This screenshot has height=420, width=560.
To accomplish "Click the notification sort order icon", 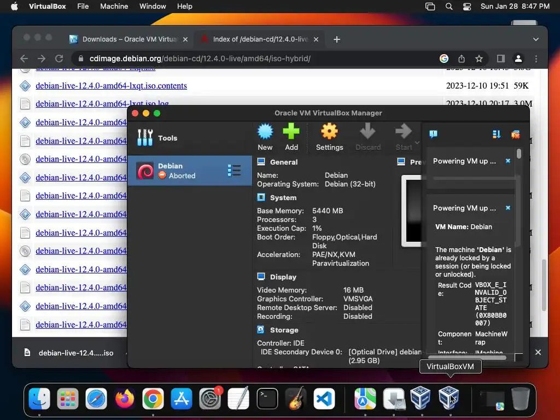I will coord(497,135).
